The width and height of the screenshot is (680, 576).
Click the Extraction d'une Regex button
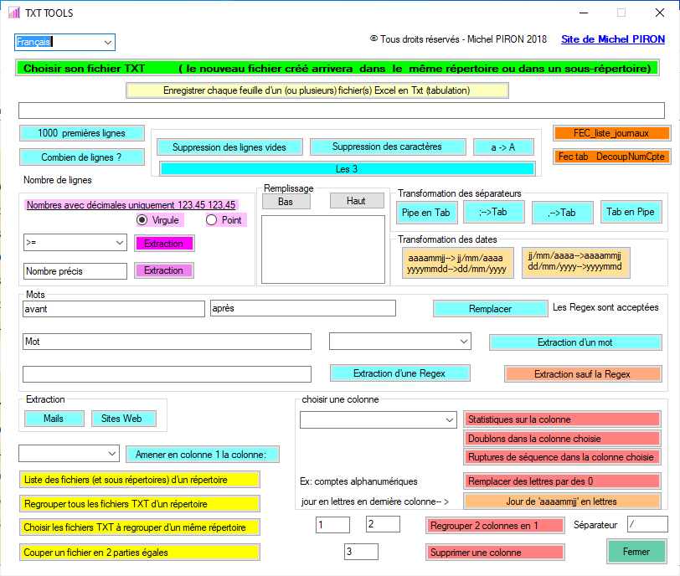click(399, 373)
